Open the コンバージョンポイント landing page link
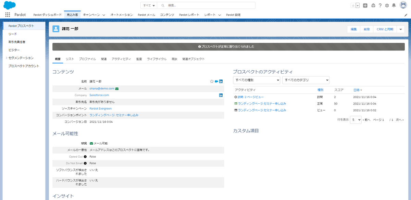 114,115
